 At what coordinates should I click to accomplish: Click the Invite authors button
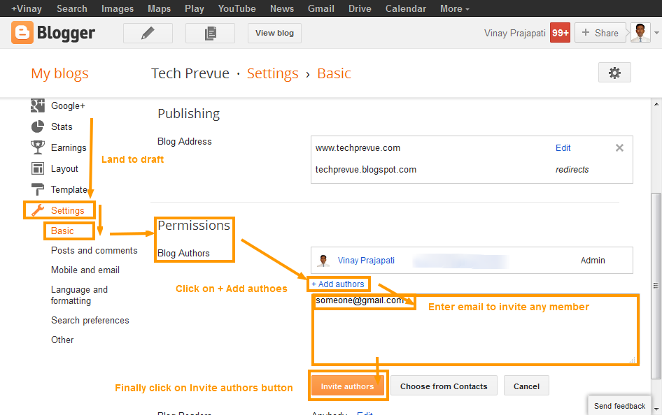pyautogui.click(x=348, y=386)
